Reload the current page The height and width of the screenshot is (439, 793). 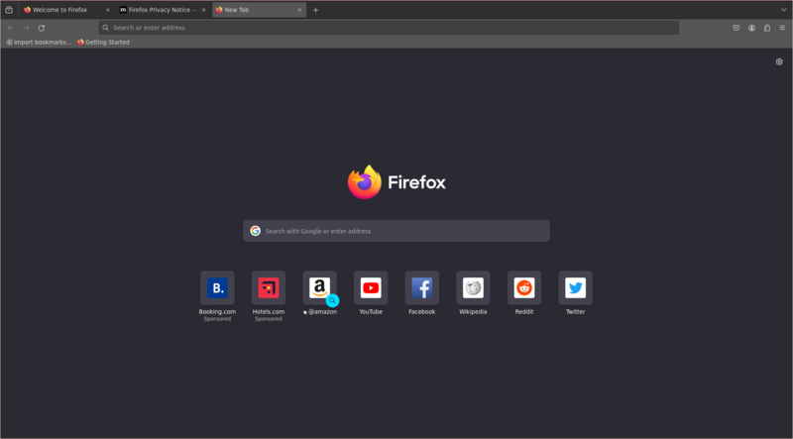[x=42, y=28]
